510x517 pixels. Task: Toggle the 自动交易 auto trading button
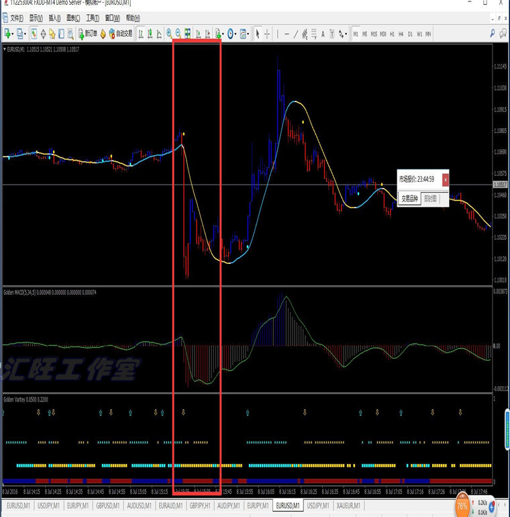coord(121,34)
